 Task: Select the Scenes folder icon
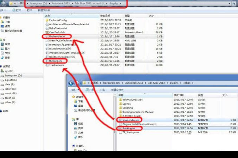click(120, 104)
